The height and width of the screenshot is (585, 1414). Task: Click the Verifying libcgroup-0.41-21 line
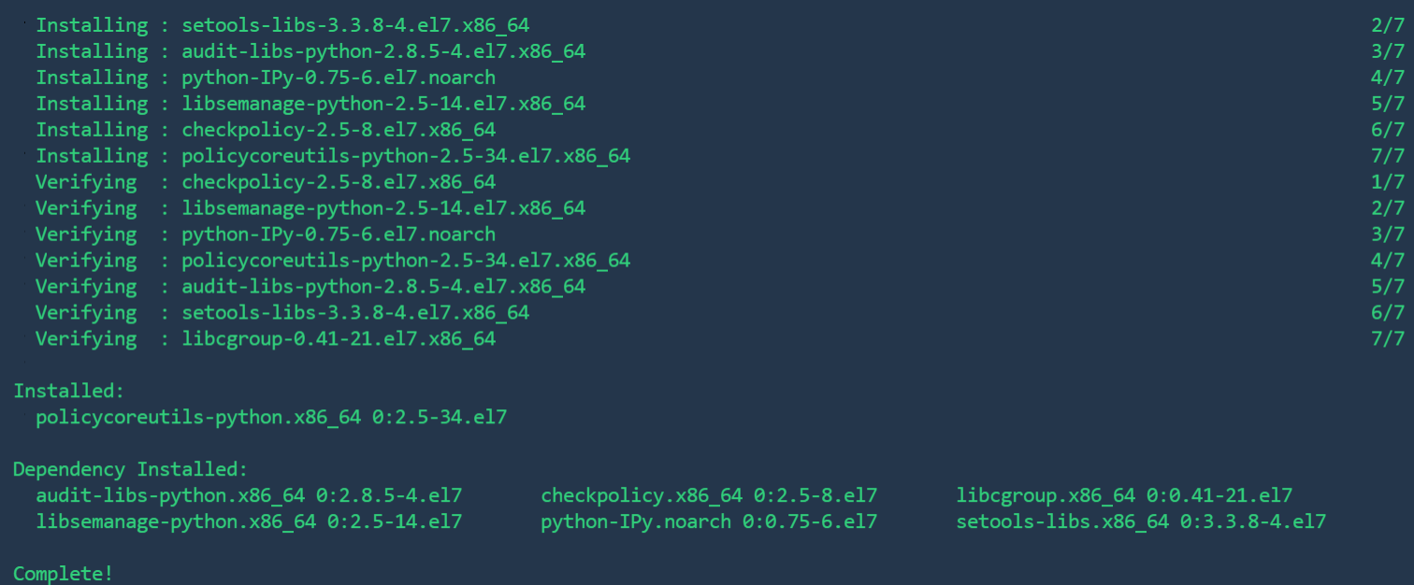[x=719, y=339]
